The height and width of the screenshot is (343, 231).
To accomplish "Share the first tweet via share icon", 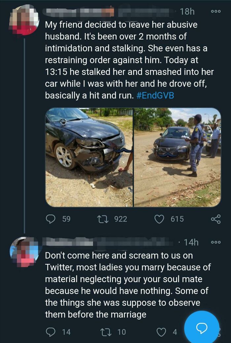I will (215, 219).
